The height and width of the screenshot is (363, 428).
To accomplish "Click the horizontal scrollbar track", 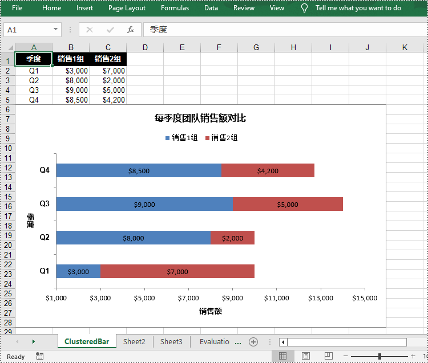I will (x=347, y=342).
